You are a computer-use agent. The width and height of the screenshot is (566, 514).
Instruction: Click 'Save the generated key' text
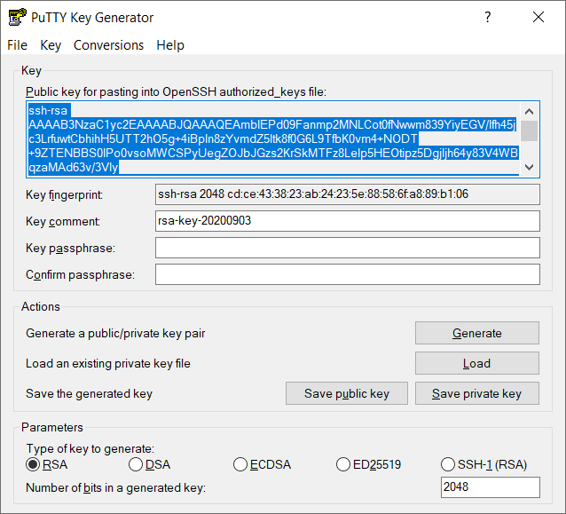click(x=90, y=393)
